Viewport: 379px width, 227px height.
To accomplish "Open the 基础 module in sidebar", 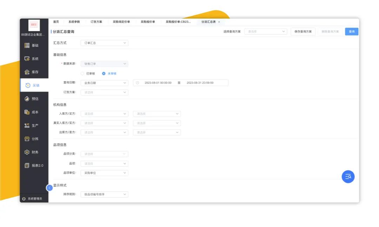I will (x=34, y=45).
